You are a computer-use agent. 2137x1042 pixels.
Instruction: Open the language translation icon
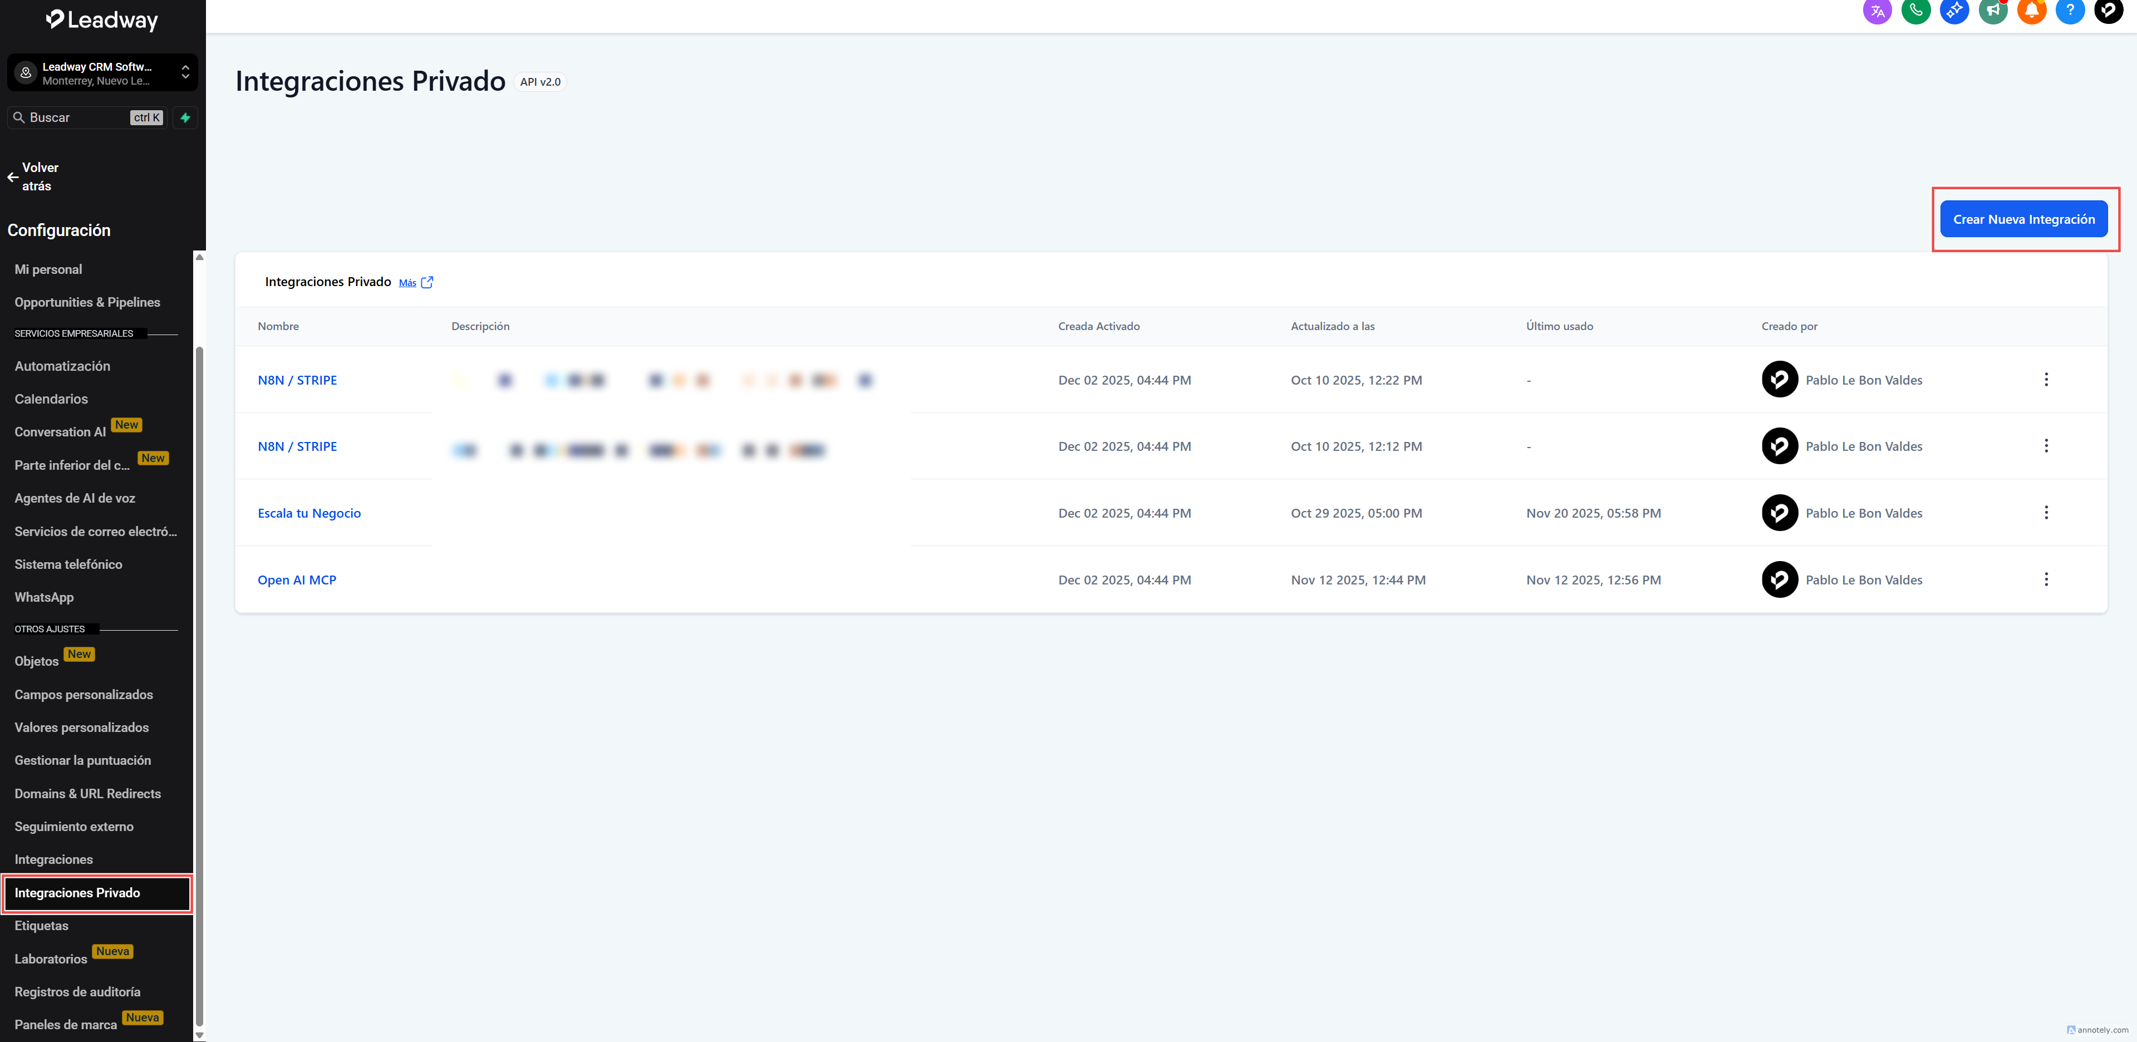pos(1876,11)
